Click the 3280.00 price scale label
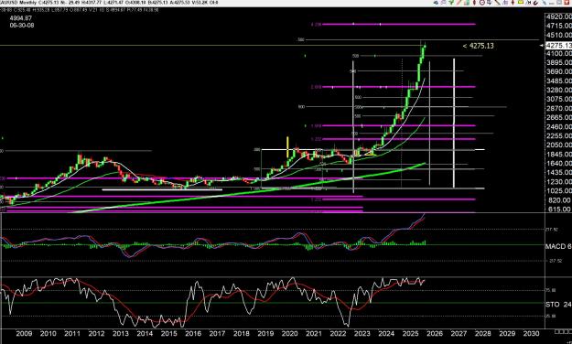The width and height of the screenshot is (572, 344). click(x=559, y=90)
